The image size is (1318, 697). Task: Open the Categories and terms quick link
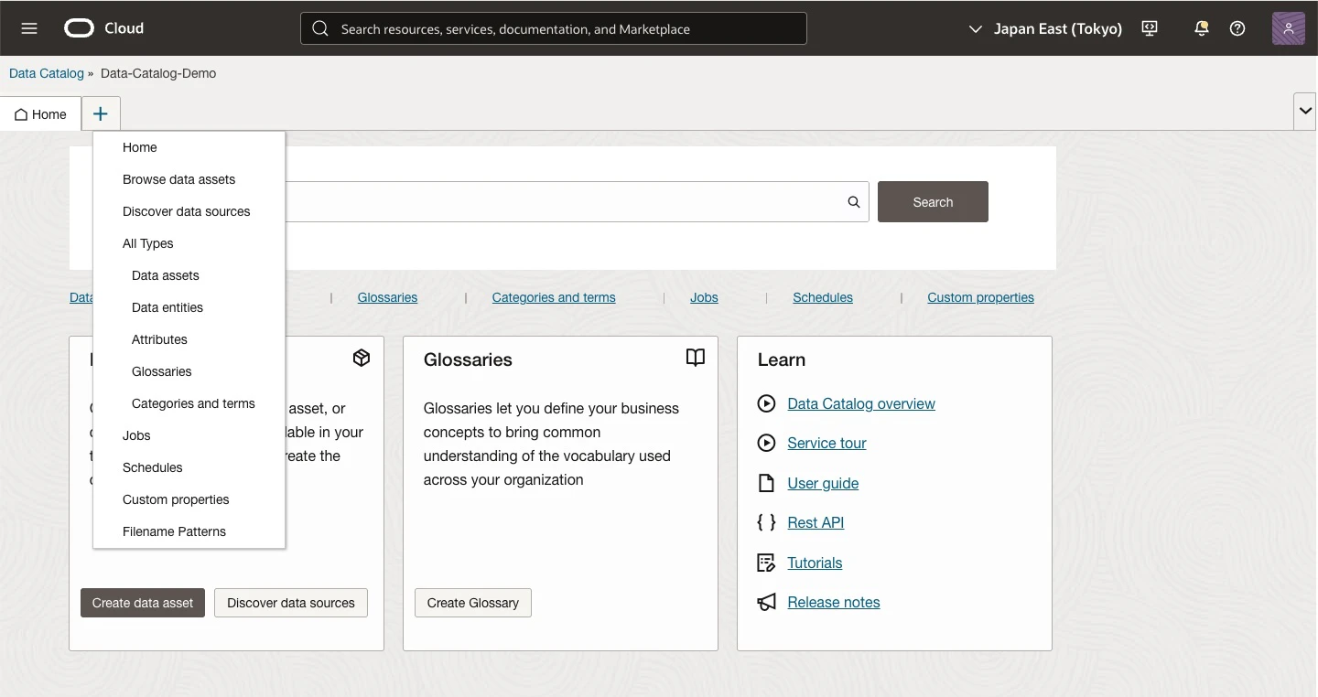tap(554, 297)
